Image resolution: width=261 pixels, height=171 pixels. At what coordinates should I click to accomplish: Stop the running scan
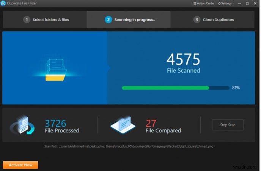click(228, 125)
